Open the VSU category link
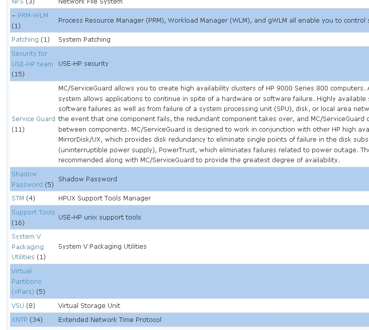Image resolution: width=369 pixels, height=330 pixels. pos(18,306)
